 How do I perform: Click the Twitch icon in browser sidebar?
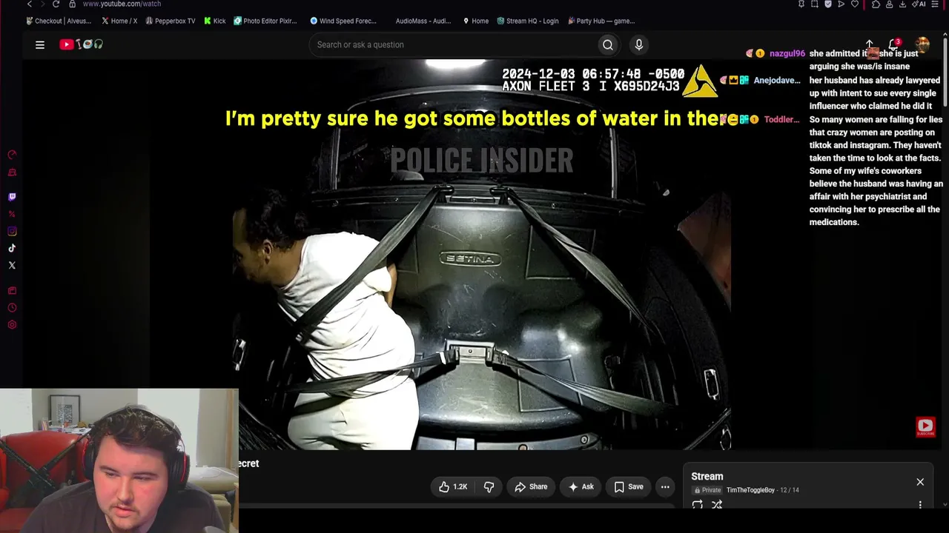12,197
